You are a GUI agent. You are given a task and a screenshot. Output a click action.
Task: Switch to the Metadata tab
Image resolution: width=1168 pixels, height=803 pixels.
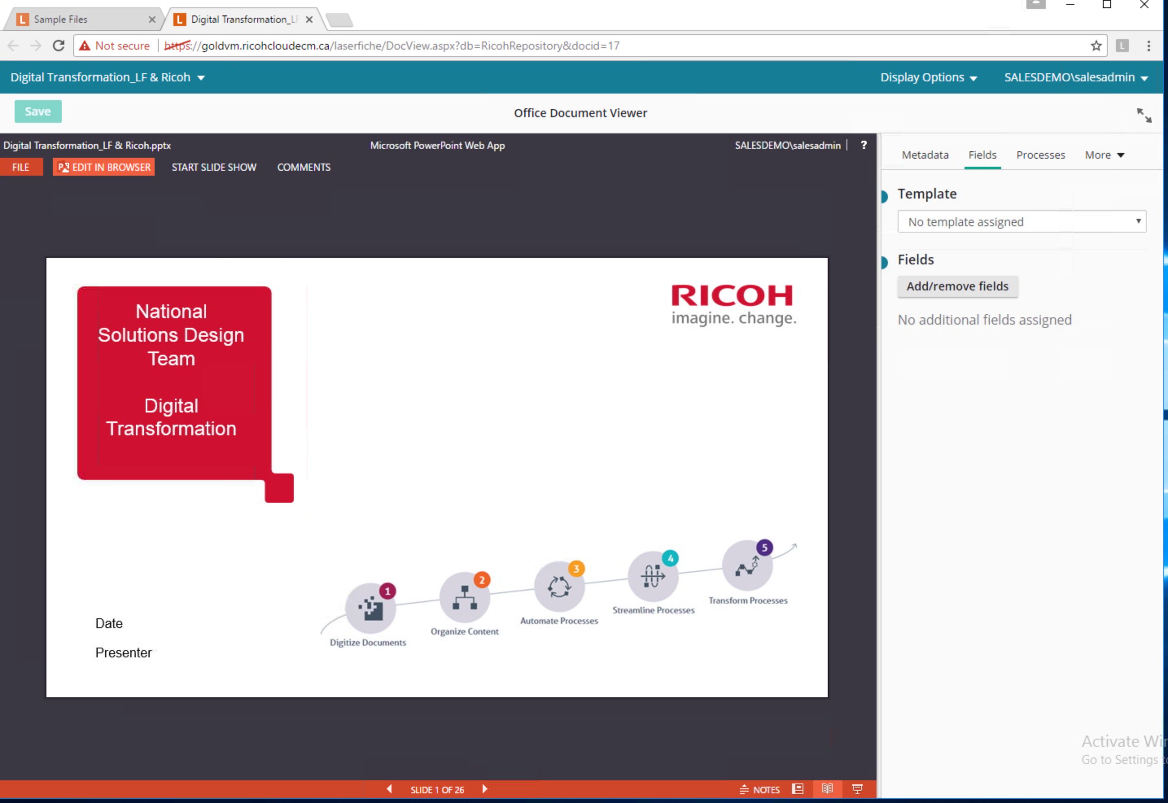coord(925,155)
